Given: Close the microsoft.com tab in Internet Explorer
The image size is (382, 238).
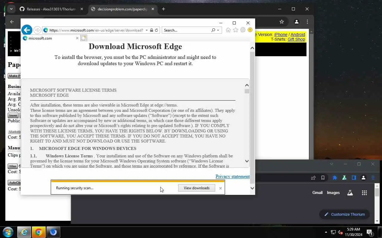Looking at the screenshot, I should (77, 38).
